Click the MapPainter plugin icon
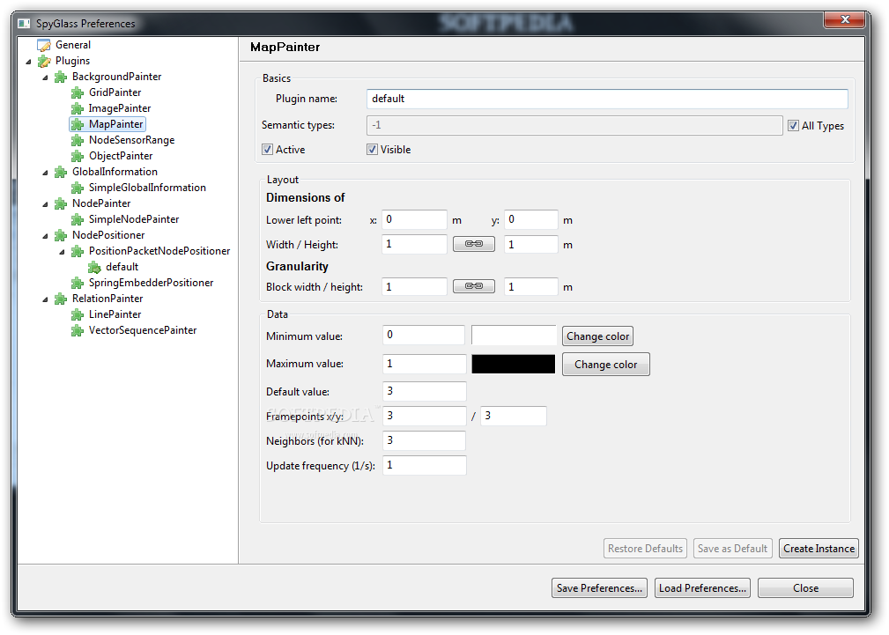The image size is (889, 635). click(x=78, y=124)
